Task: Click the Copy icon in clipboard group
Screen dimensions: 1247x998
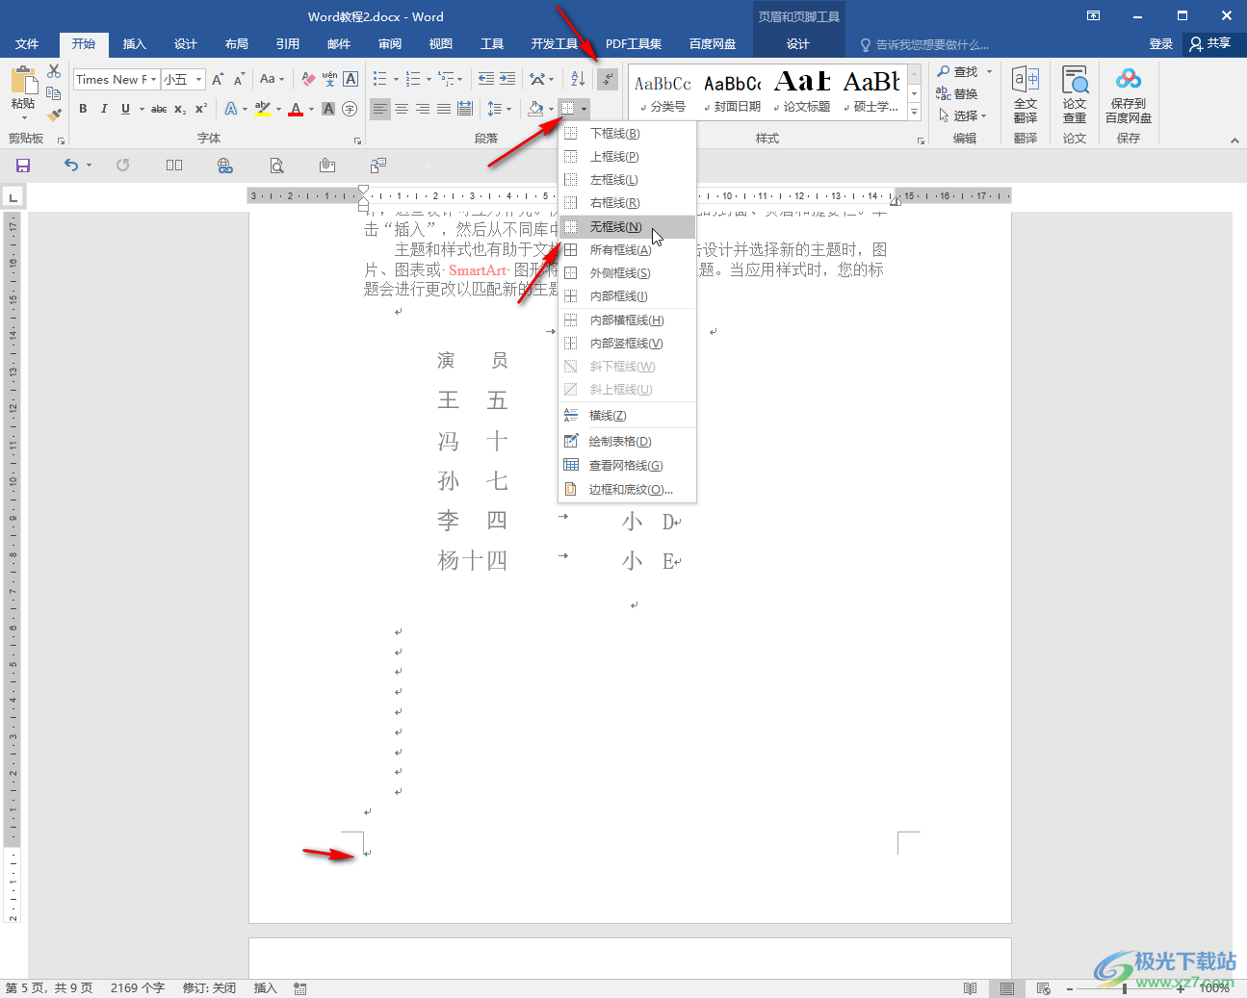Action: [x=54, y=93]
